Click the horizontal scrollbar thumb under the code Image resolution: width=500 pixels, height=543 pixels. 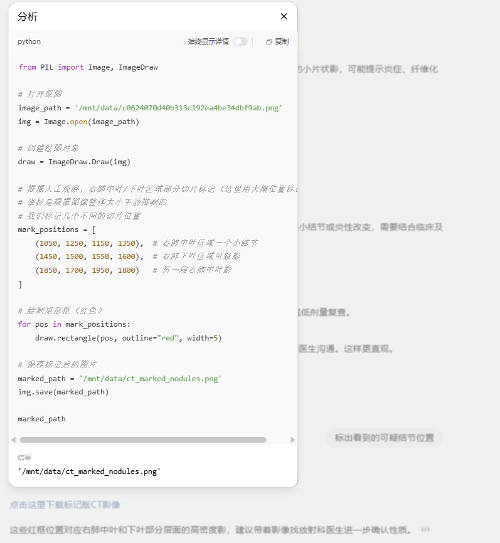click(143, 440)
